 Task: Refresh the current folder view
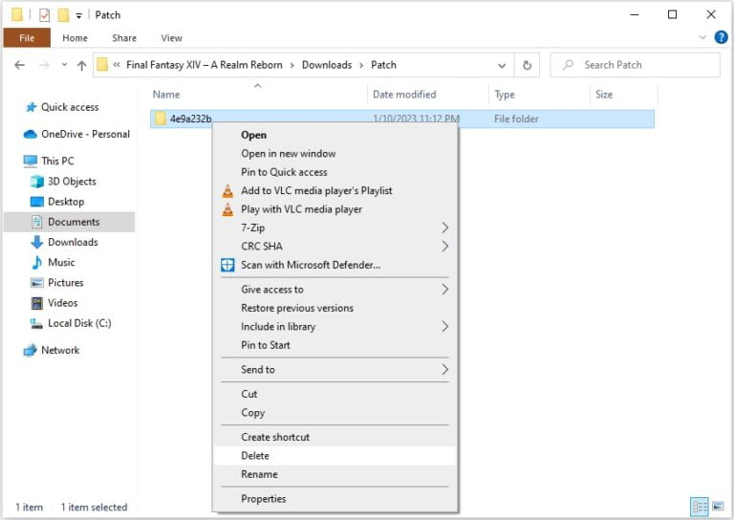[x=527, y=65]
